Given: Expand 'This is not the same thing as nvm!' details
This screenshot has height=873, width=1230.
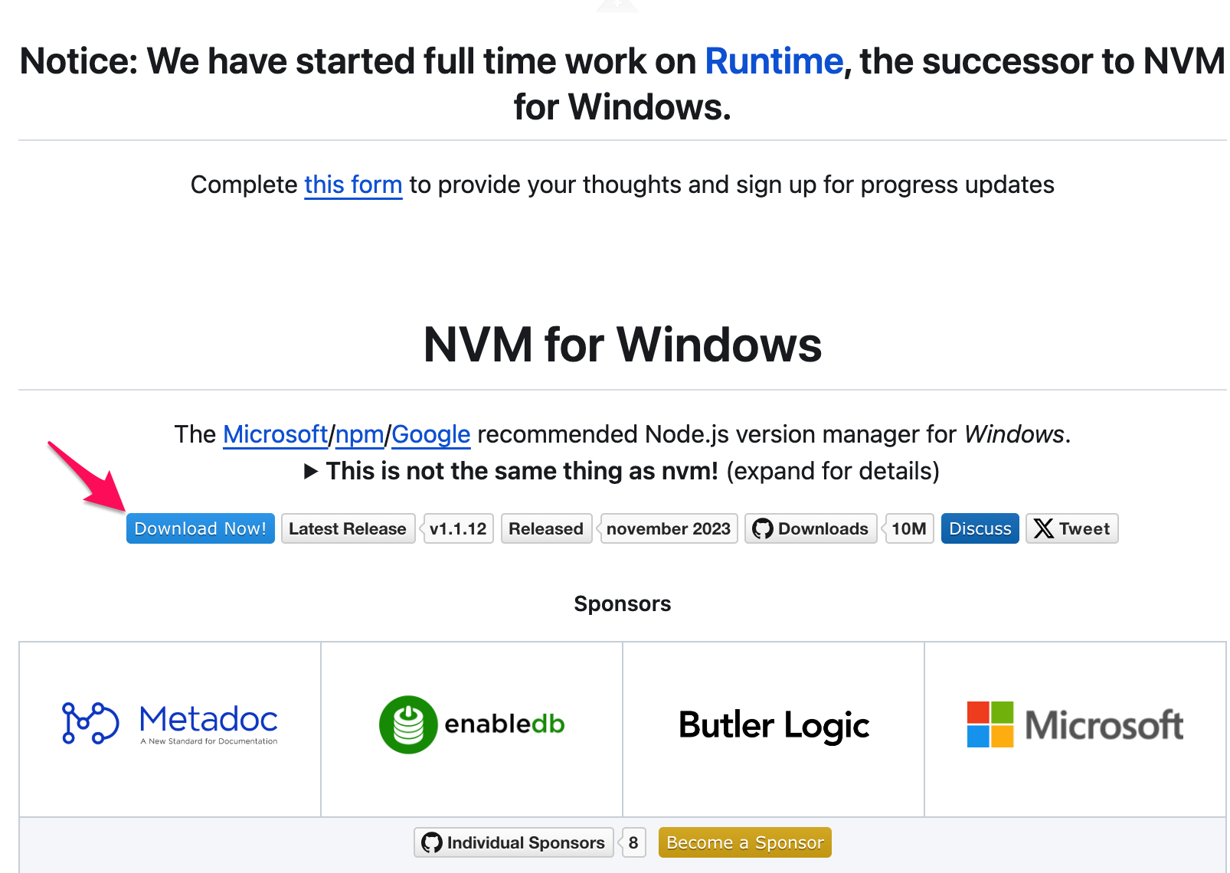Looking at the screenshot, I should (522, 471).
